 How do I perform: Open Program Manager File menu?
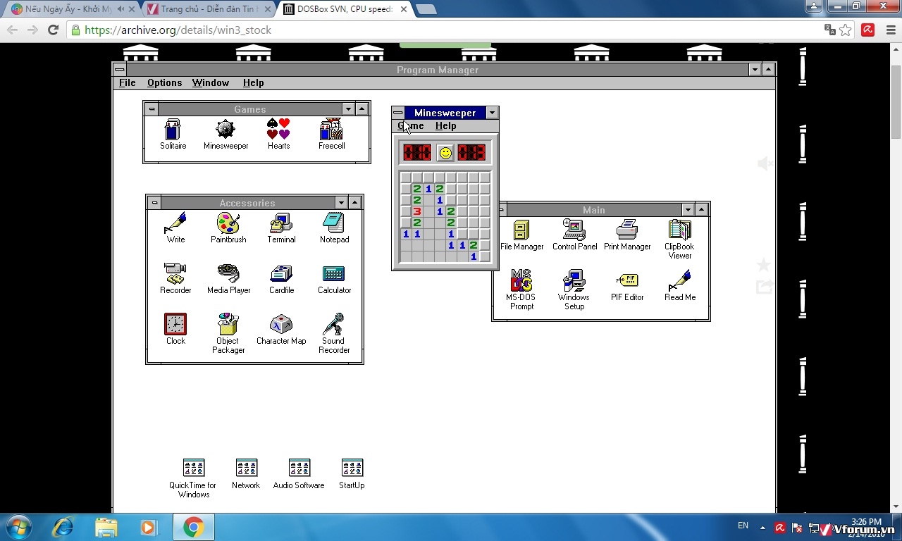tap(128, 82)
